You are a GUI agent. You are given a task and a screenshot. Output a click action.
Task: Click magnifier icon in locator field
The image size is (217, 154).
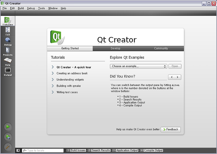(25, 150)
